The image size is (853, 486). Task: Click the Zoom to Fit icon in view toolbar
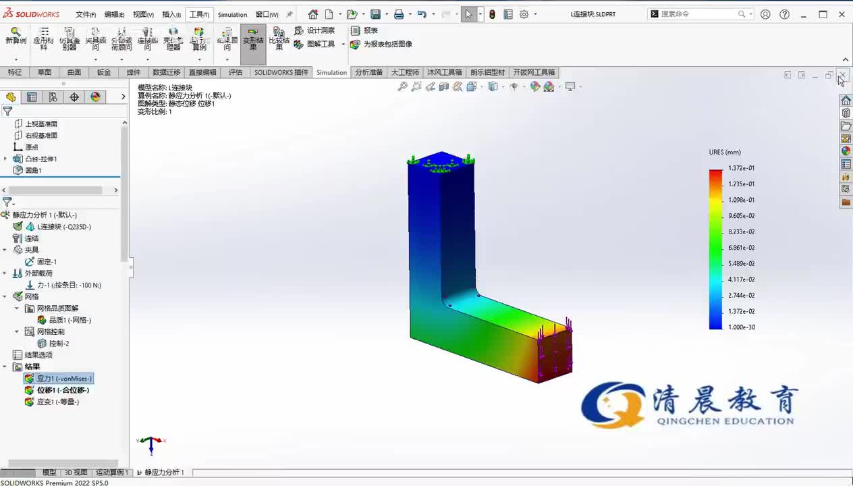[x=402, y=86]
